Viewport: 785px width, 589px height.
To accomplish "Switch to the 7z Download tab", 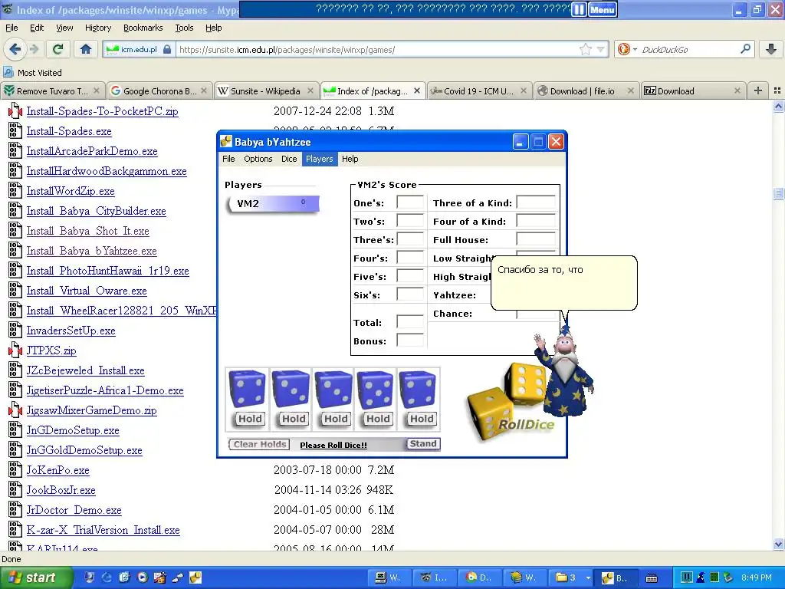I will [x=692, y=90].
